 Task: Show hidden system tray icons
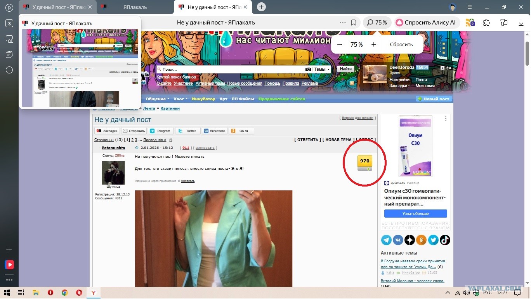tap(448, 293)
